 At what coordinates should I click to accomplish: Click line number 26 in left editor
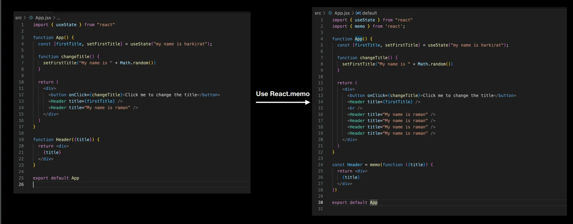(21, 184)
